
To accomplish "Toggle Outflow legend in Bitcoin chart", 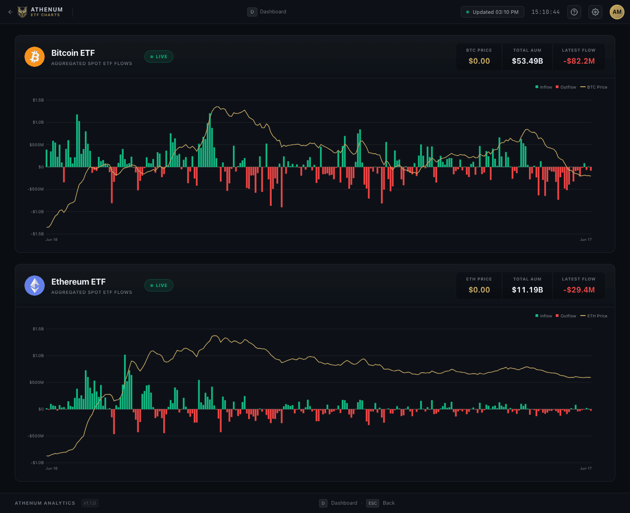I will (566, 87).
